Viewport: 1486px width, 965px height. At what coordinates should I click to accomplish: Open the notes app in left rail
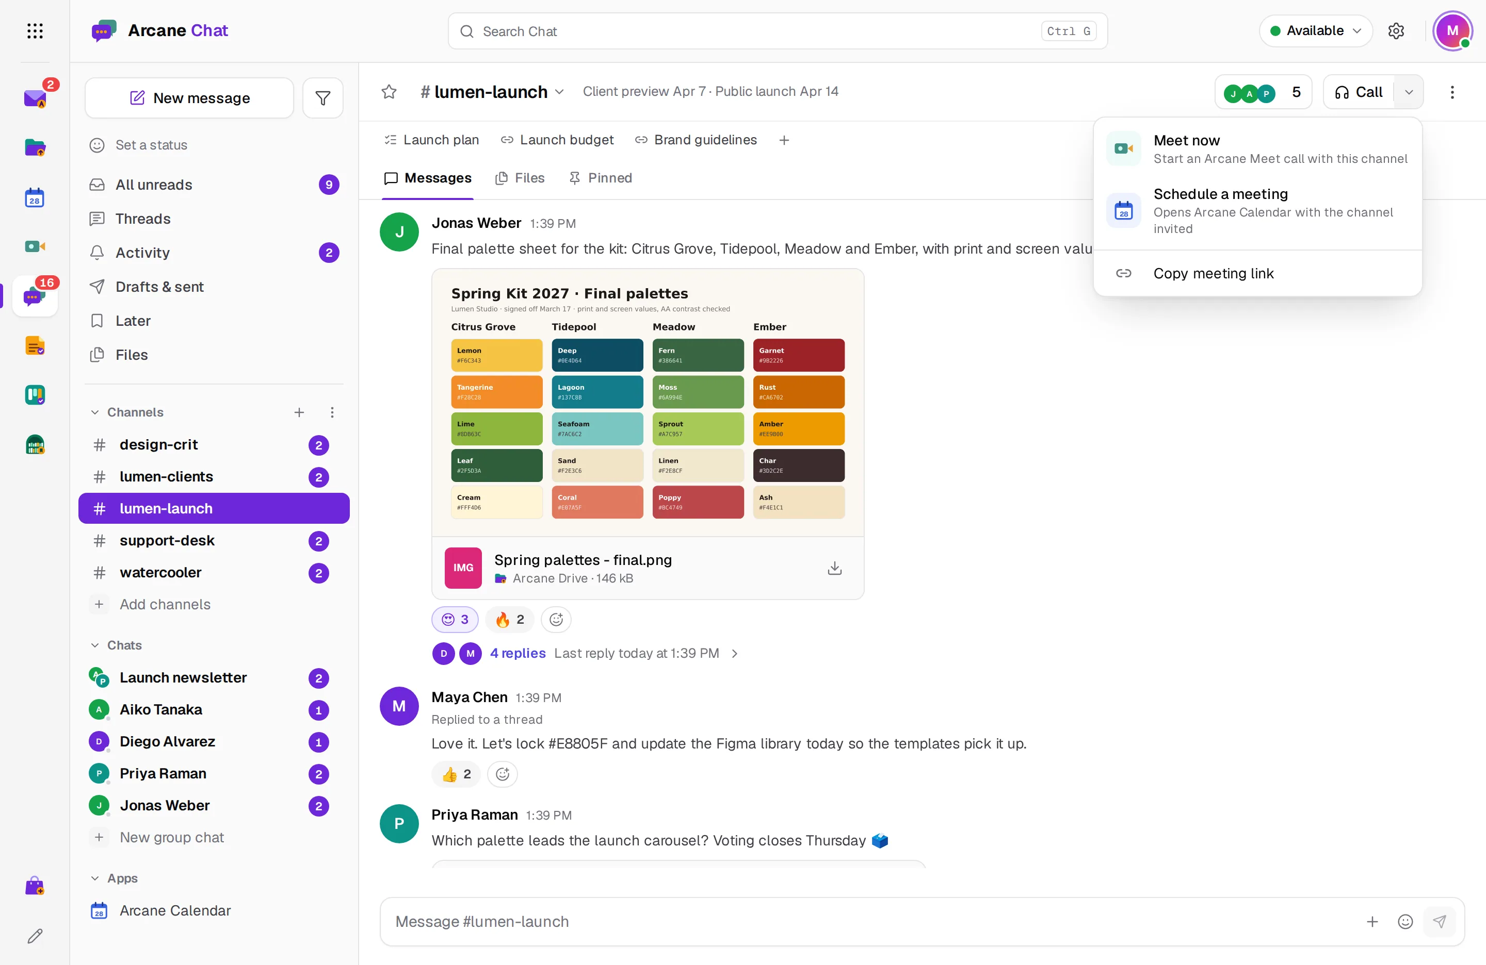(x=35, y=345)
